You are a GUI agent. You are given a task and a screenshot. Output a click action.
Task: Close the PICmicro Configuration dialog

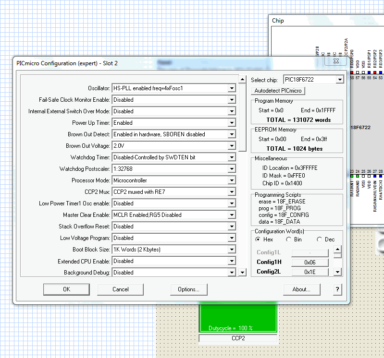336,61
